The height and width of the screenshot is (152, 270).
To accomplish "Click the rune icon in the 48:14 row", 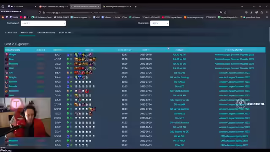I will tap(68, 109).
